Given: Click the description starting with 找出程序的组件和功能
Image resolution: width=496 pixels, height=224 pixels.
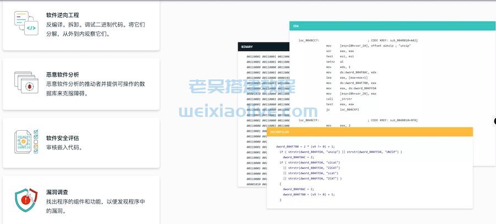Looking at the screenshot, I should [95, 206].
